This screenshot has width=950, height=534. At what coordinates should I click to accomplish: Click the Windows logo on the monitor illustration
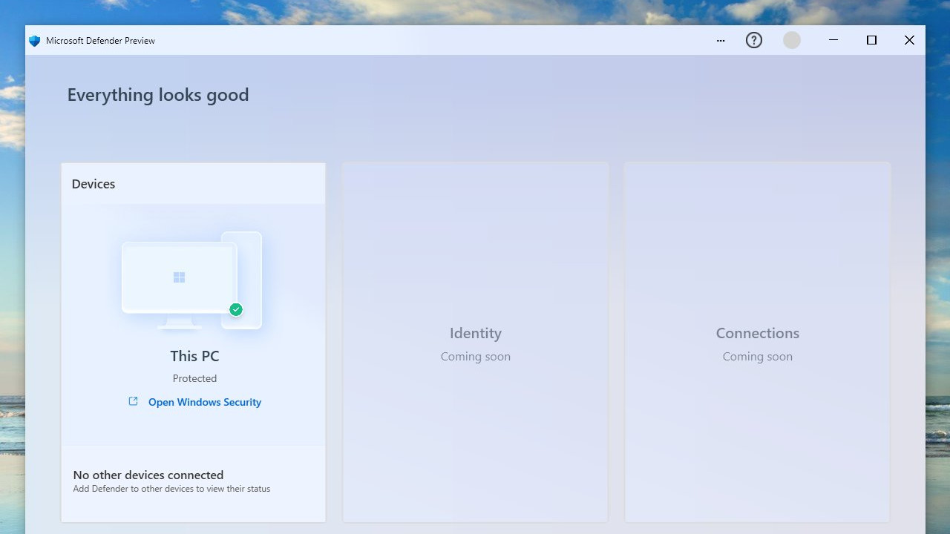[179, 277]
